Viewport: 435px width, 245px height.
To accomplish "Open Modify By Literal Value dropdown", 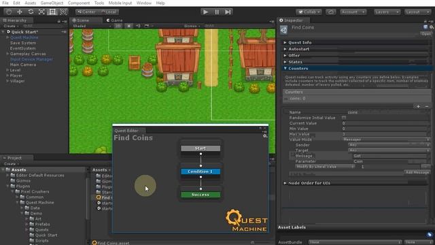I will 325,167.
